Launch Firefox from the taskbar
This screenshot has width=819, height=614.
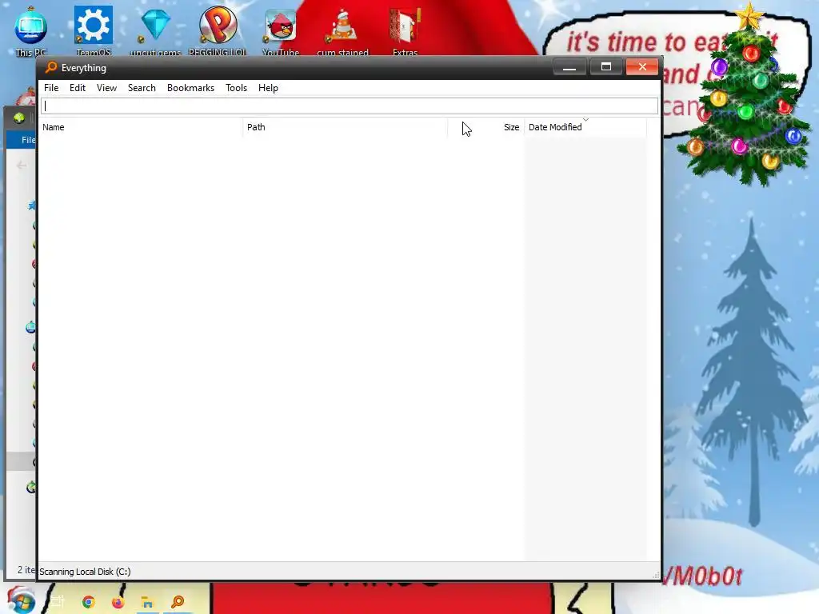pos(118,602)
